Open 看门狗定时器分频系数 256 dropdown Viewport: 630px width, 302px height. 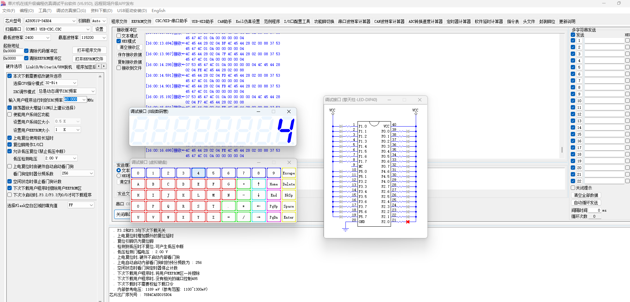77,173
